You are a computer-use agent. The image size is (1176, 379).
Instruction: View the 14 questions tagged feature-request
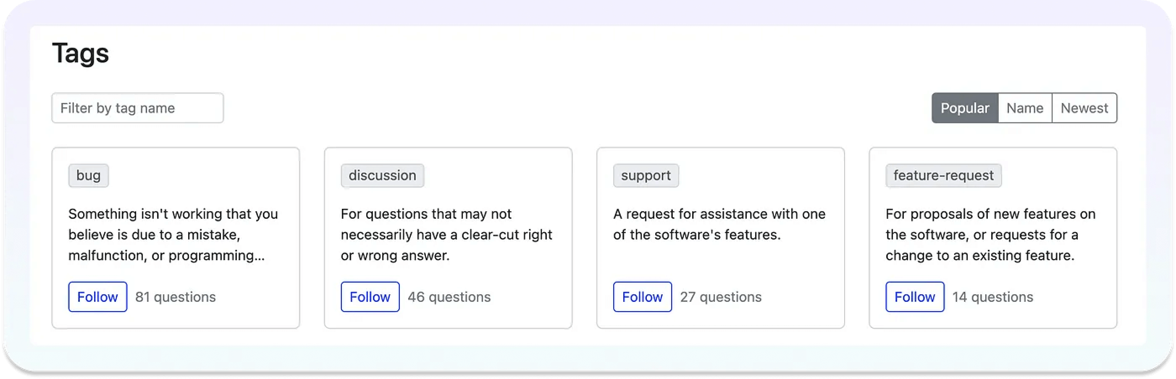click(x=992, y=296)
